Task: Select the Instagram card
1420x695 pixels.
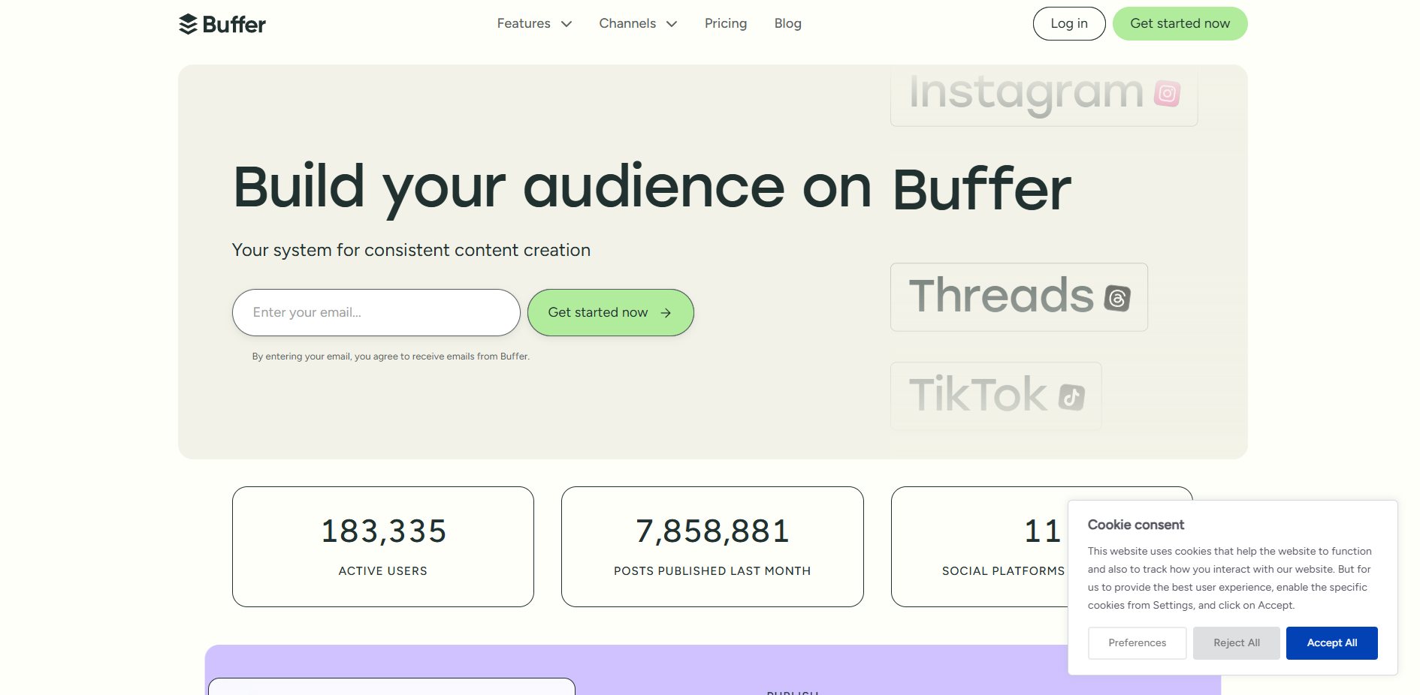Action: [1044, 96]
